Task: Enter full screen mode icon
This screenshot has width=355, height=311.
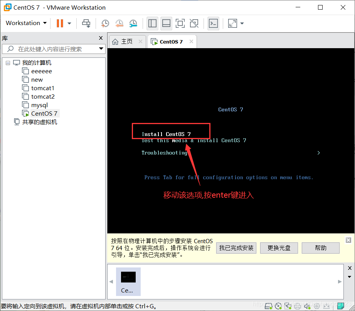Action: point(180,23)
